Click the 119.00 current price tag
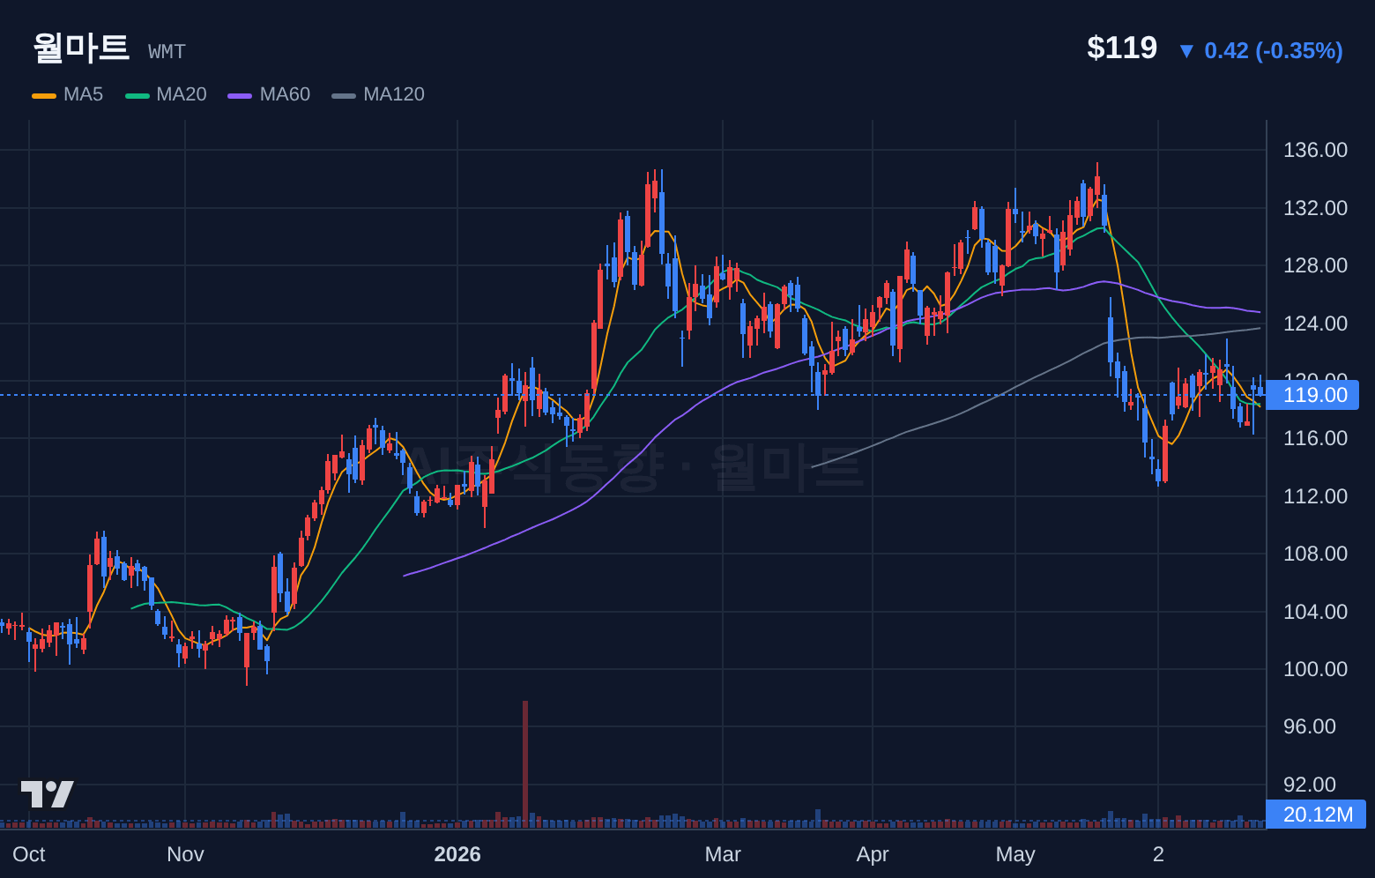The width and height of the screenshot is (1375, 878). [x=1312, y=395]
